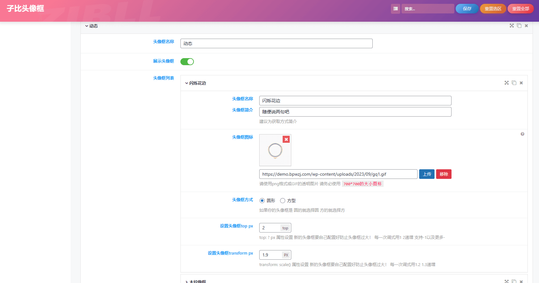Click the 头像框列表 label
This screenshot has width=539, height=283.
coord(163,78)
